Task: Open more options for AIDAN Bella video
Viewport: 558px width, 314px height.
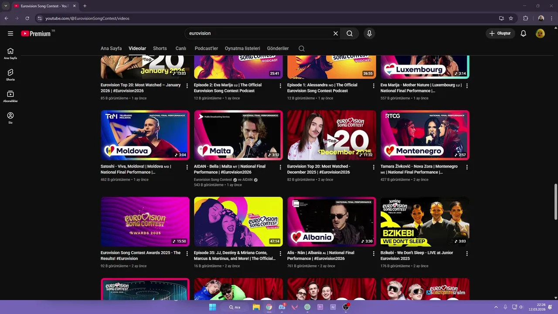Action: [x=280, y=167]
